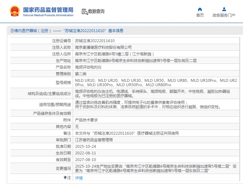Click the 政务服务门户 user icon
Viewport: 243px width, 184px height.
click(224, 9)
